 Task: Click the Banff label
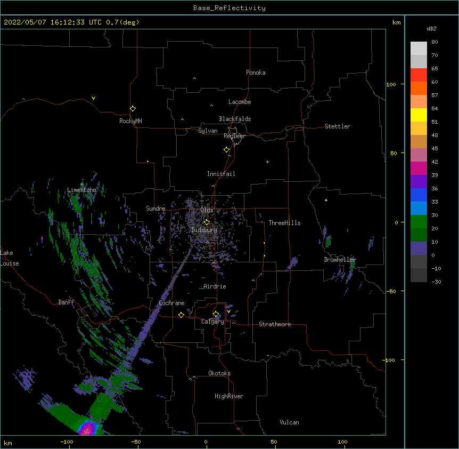point(66,302)
